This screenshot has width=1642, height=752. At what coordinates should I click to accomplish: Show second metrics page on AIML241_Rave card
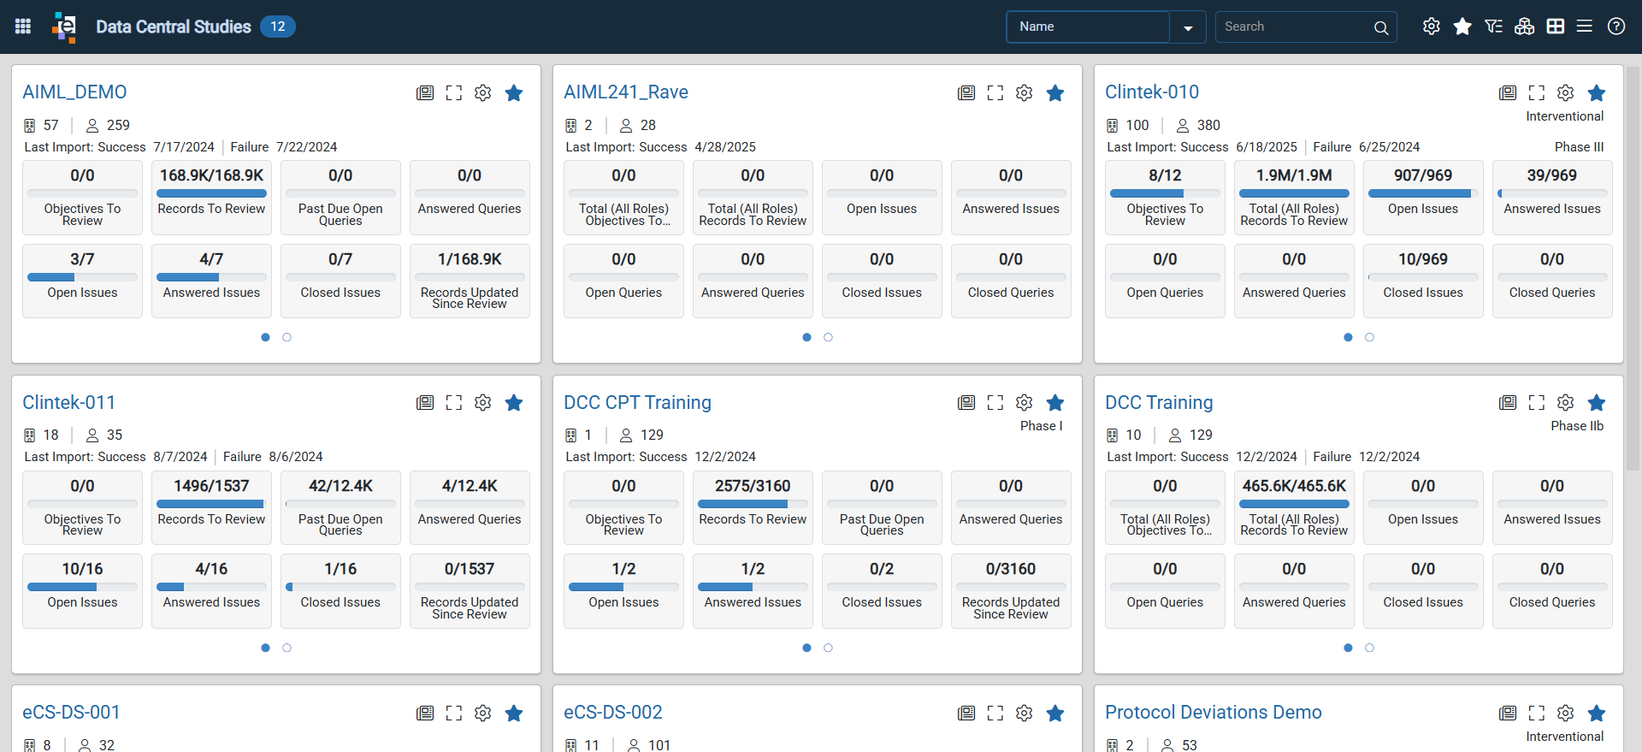(x=828, y=337)
